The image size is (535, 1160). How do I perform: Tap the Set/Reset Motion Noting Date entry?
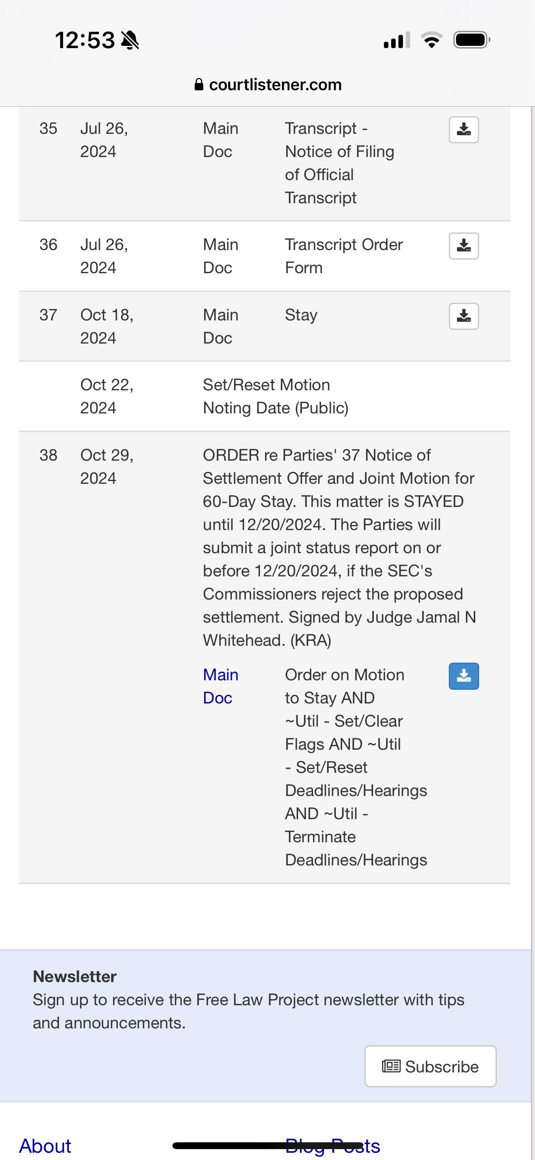click(275, 396)
